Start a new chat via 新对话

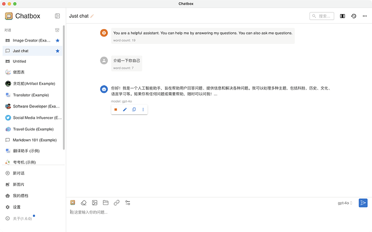(x=32, y=173)
